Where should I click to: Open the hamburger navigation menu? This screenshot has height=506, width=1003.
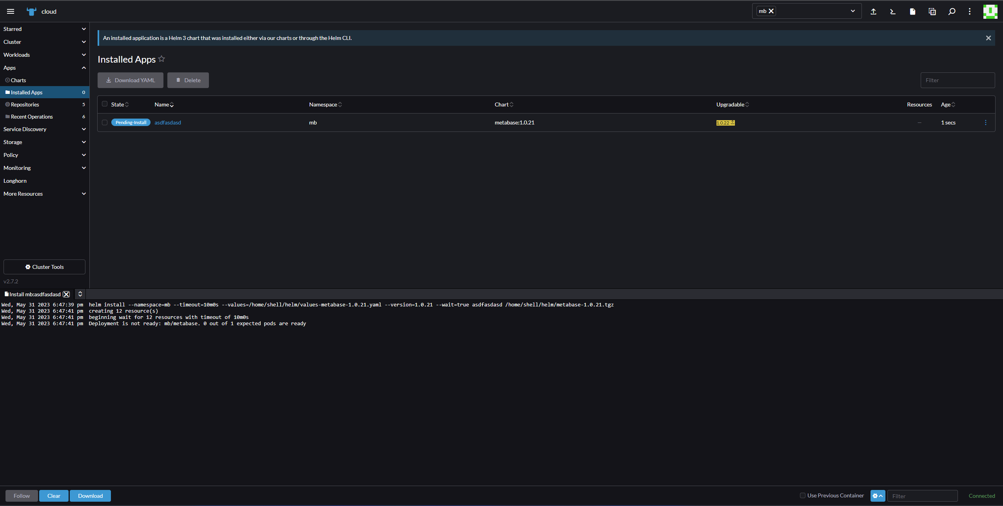[x=11, y=11]
